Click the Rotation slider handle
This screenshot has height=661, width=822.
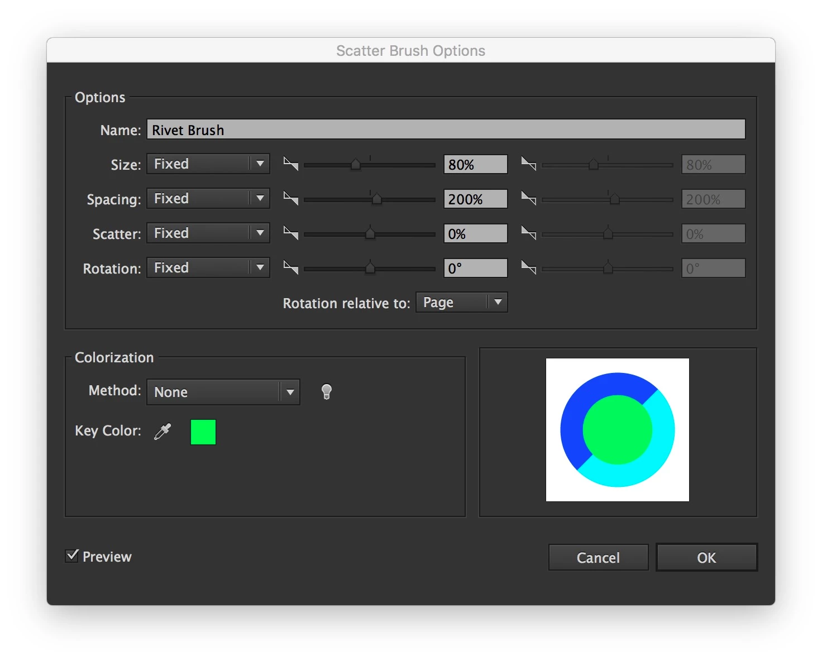[x=370, y=268]
